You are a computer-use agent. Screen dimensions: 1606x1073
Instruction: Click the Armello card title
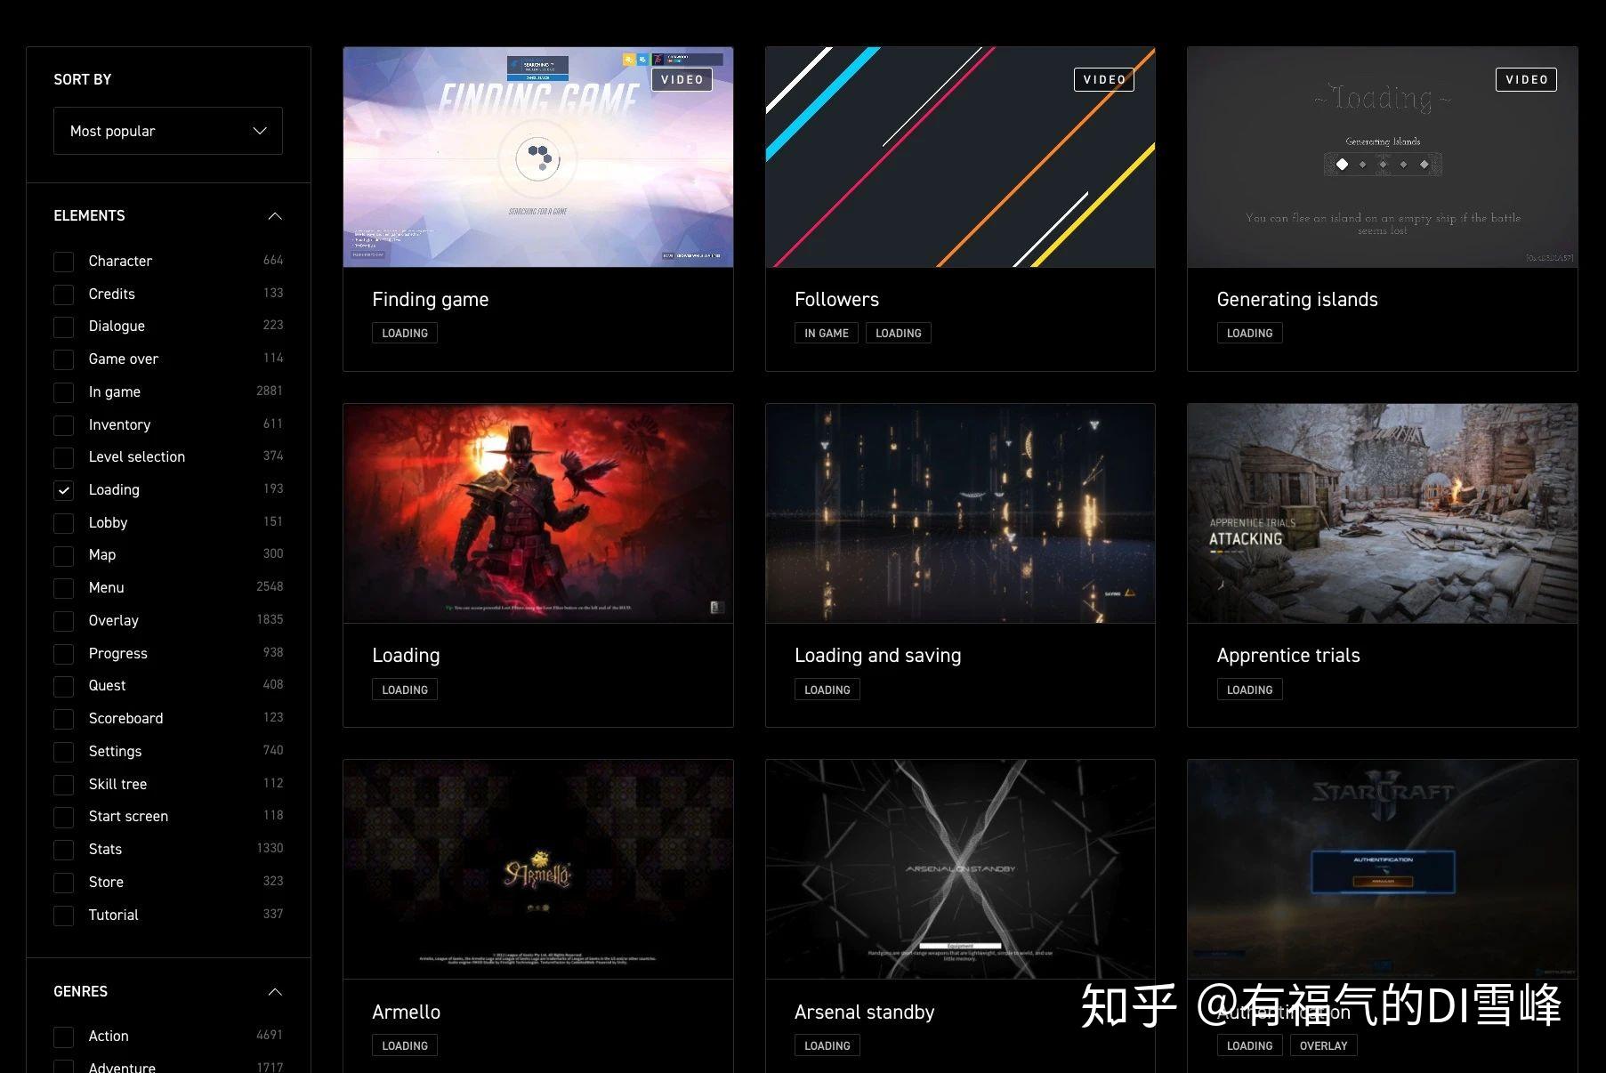tap(406, 1012)
